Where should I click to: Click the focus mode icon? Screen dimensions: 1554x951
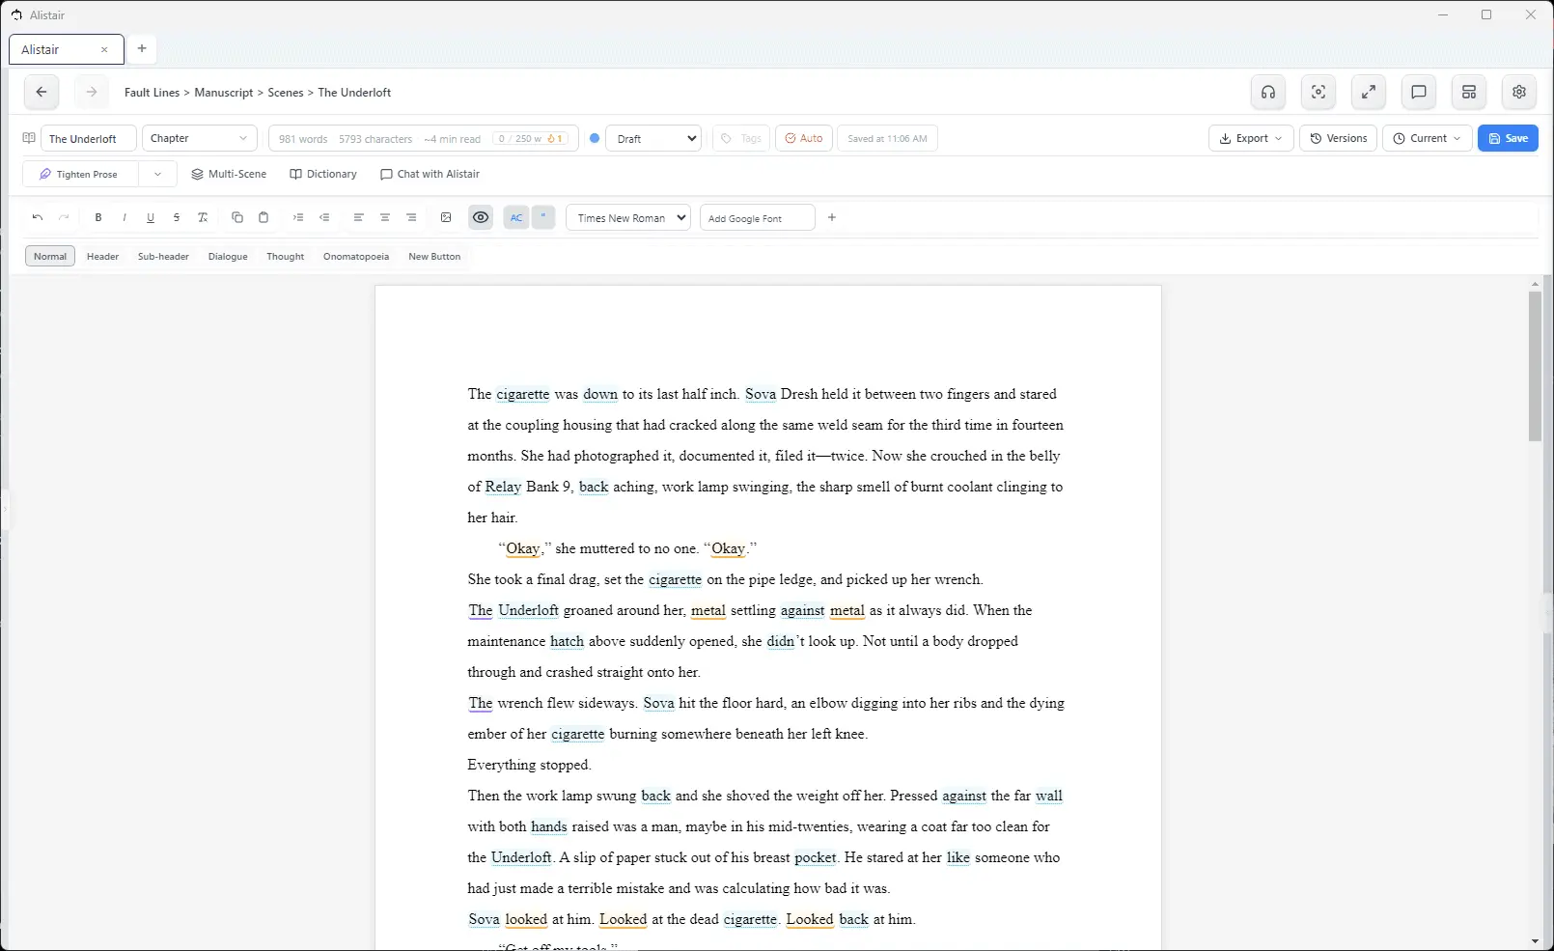pyautogui.click(x=1318, y=93)
